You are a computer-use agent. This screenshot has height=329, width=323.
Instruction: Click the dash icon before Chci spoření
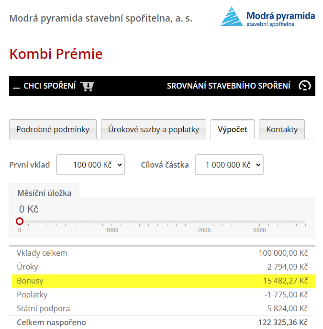(16, 88)
